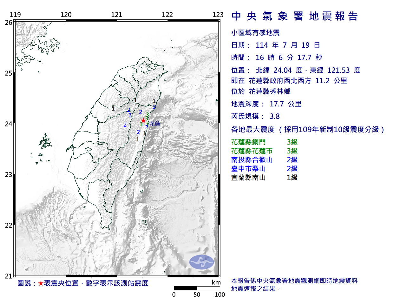Click the 芮氏規模 3.8 magnitude line
The width and height of the screenshot is (406, 305).
255,116
